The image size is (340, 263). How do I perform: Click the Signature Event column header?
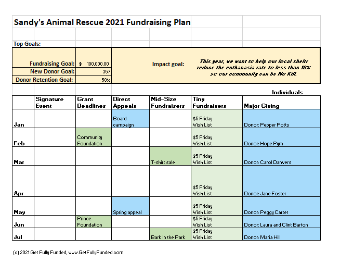click(55, 103)
